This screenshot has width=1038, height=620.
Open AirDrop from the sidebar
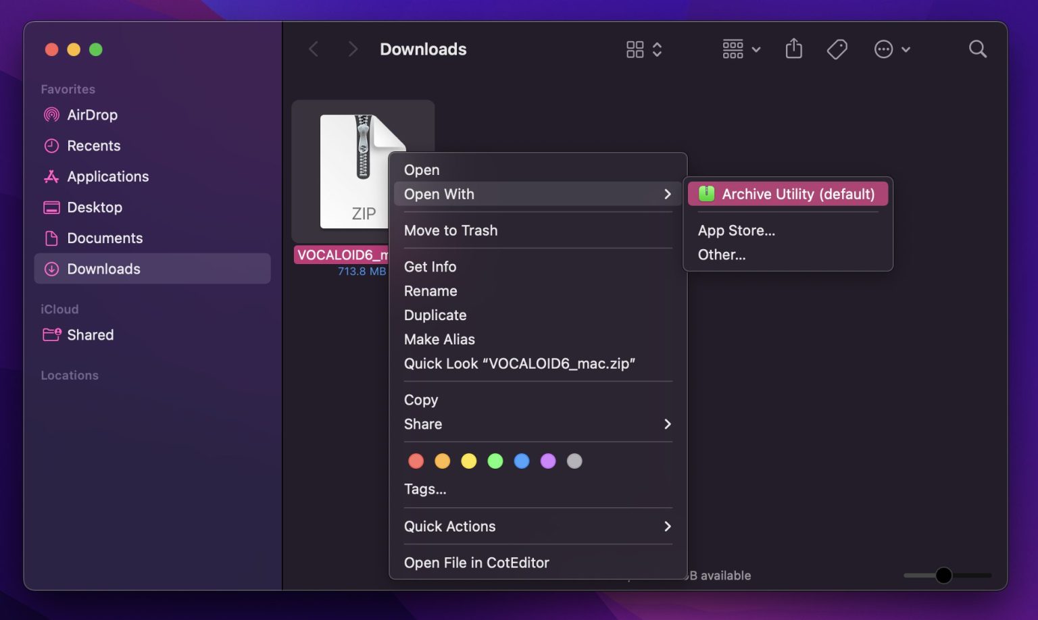click(x=93, y=115)
